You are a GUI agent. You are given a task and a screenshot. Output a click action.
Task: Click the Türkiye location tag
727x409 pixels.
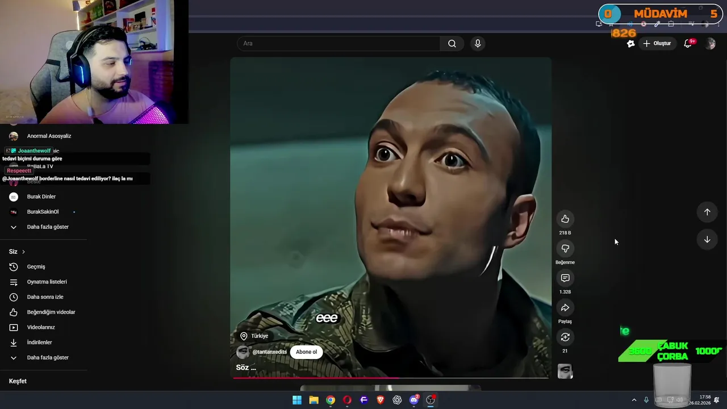click(254, 336)
